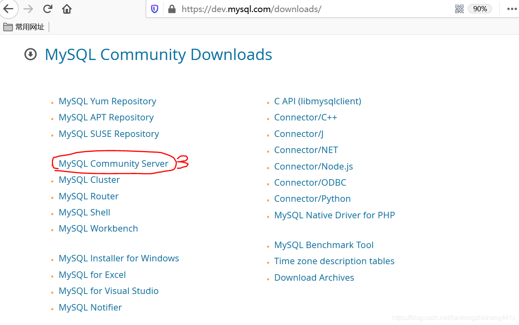This screenshot has height=325, width=519.
Task: Open C API (libmysqlclient) link
Action: (x=318, y=101)
